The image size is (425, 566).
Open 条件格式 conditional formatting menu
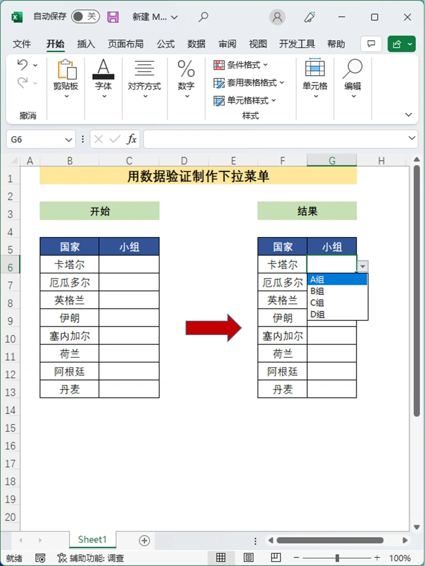pyautogui.click(x=240, y=65)
